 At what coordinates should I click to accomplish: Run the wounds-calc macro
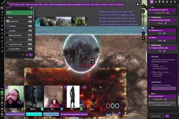[112, 5]
